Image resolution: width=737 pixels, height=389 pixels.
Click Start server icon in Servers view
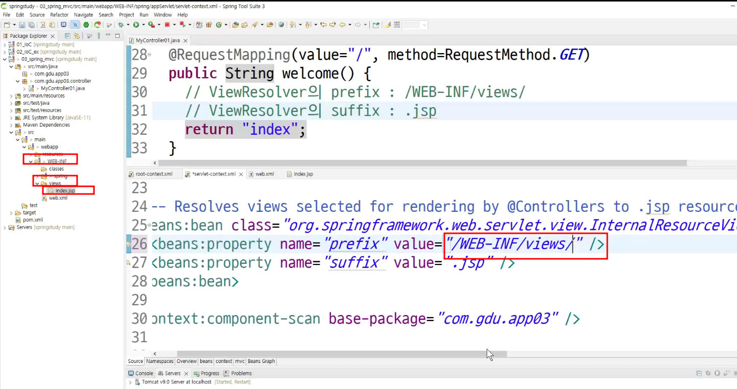[x=718, y=374]
